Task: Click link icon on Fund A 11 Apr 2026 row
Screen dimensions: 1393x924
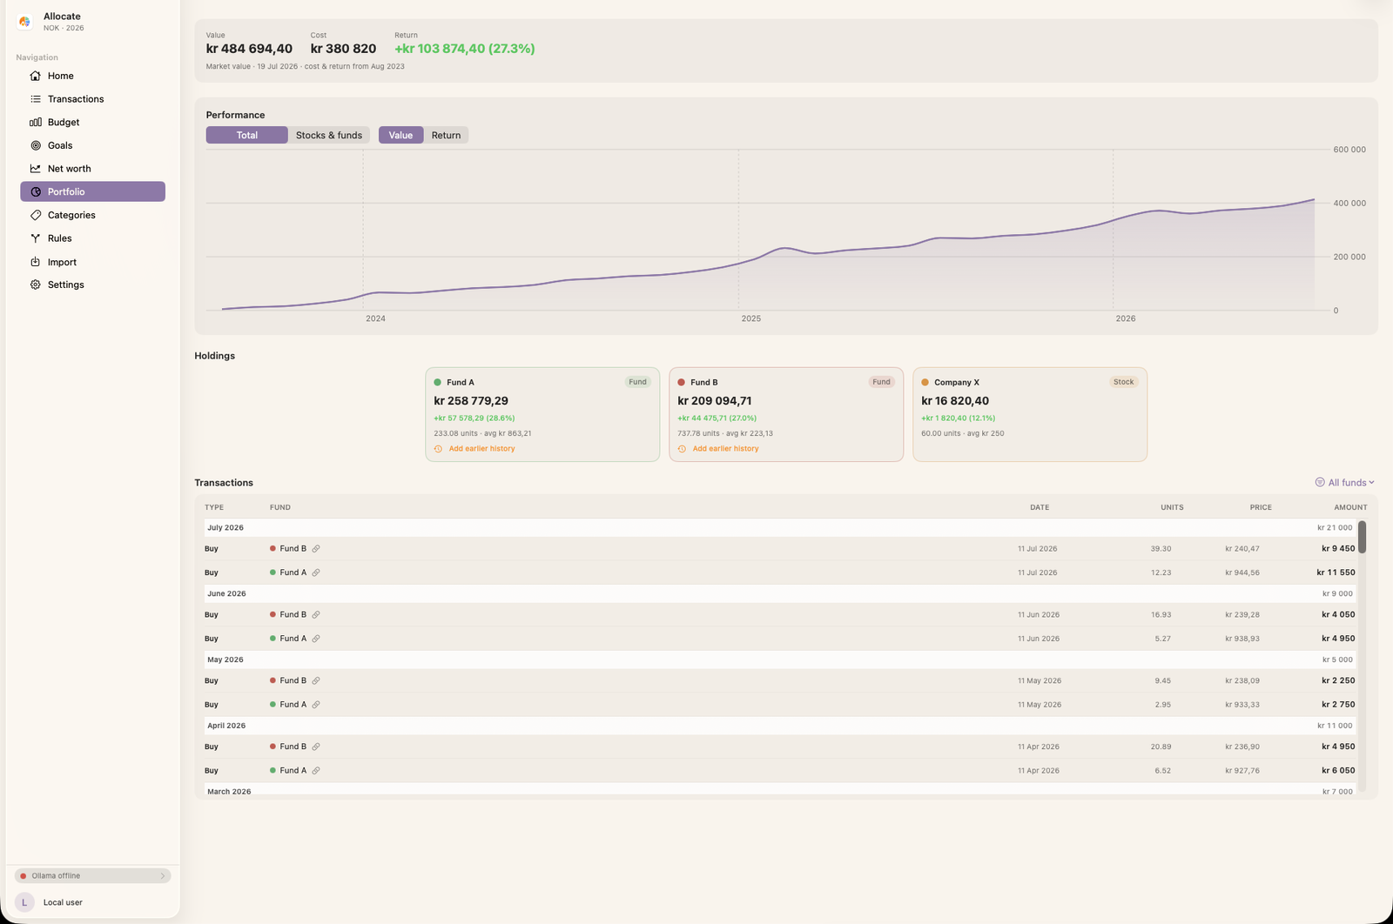Action: pos(316,771)
